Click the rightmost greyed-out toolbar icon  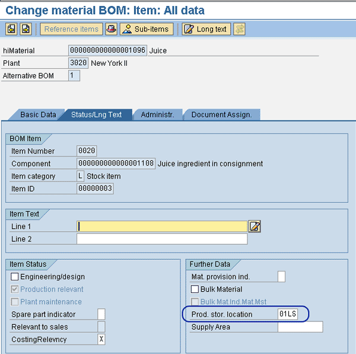pos(240,29)
